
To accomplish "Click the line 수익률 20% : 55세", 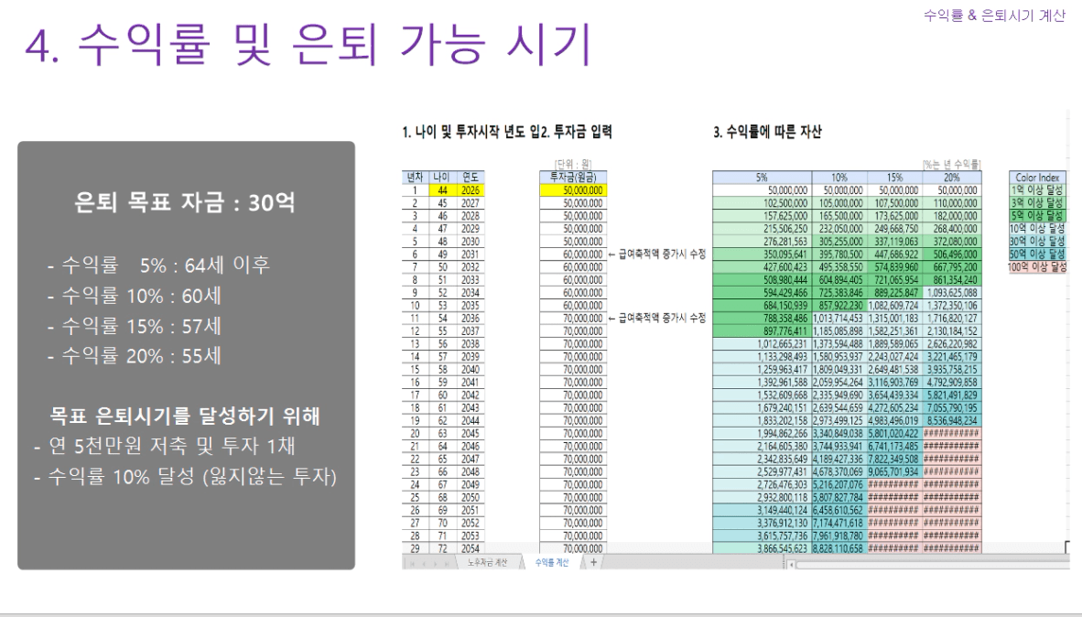I will click(135, 356).
